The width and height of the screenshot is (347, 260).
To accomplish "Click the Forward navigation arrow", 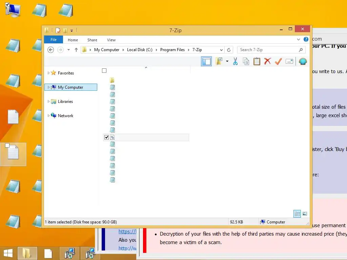I will 60,50.
